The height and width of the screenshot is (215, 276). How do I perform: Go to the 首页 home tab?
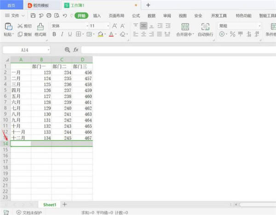coord(11,5)
